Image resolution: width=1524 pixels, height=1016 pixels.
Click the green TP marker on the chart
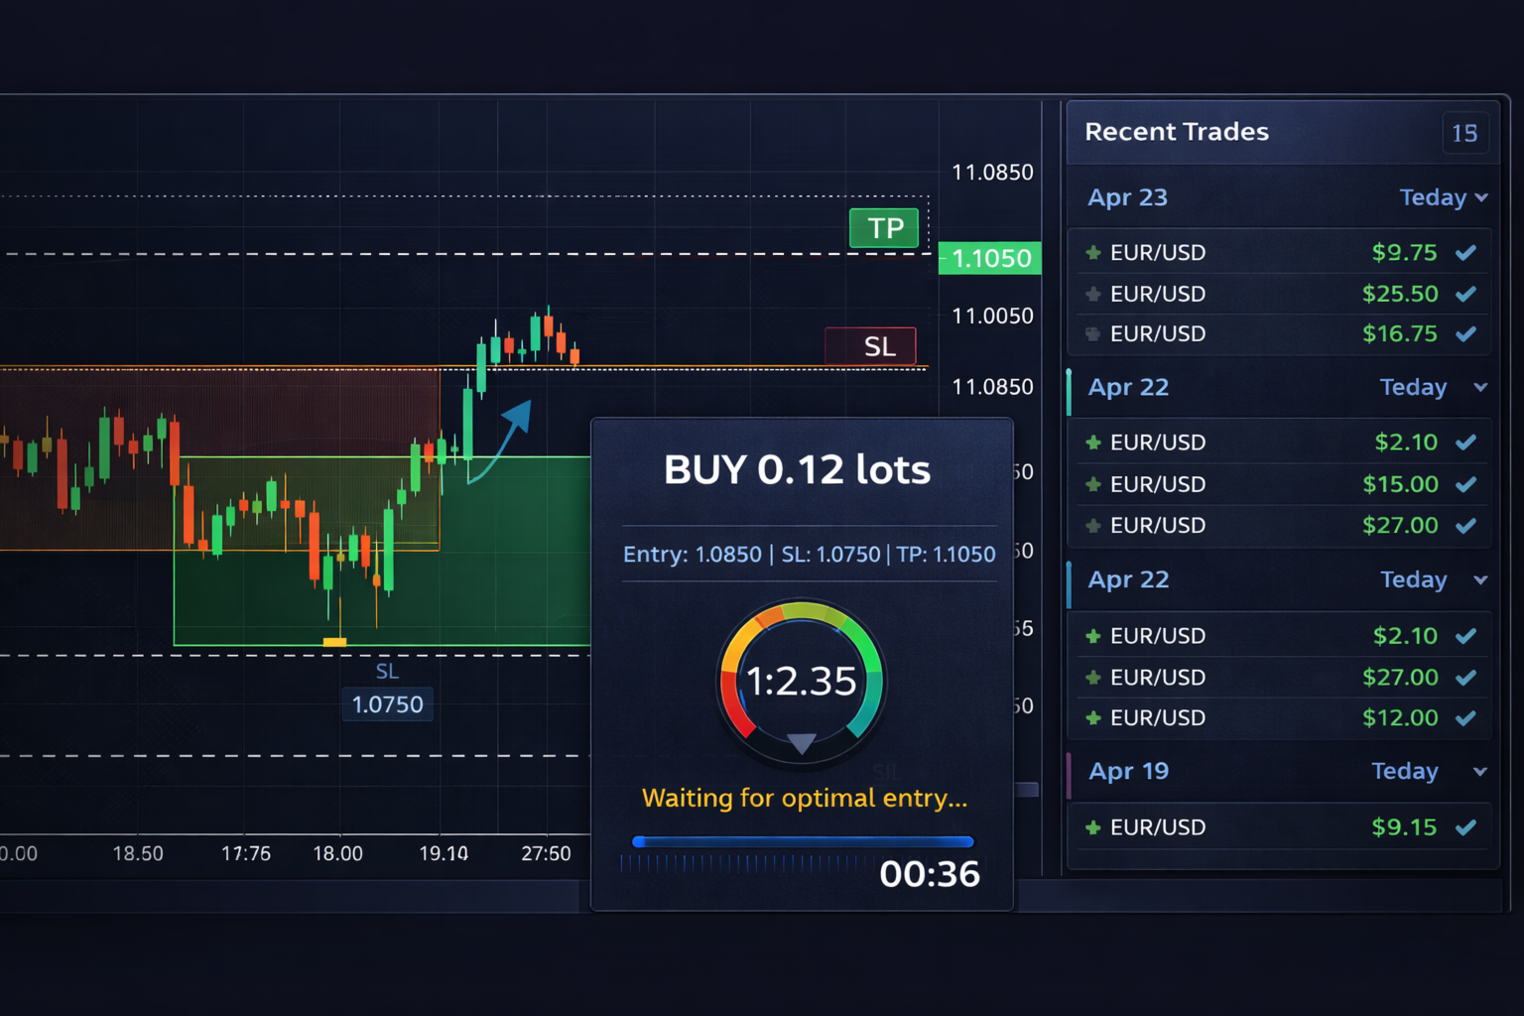click(x=884, y=228)
